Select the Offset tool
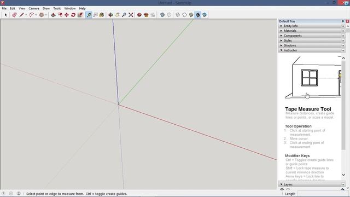This screenshot has width=350, height=197. tap(60, 15)
